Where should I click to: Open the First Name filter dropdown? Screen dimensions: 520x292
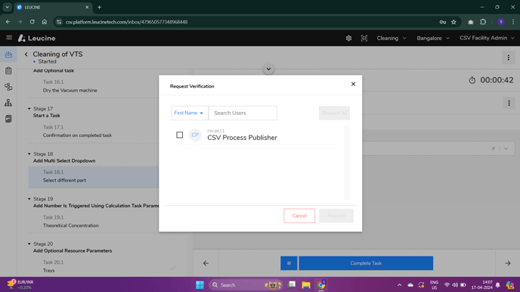coord(189,113)
